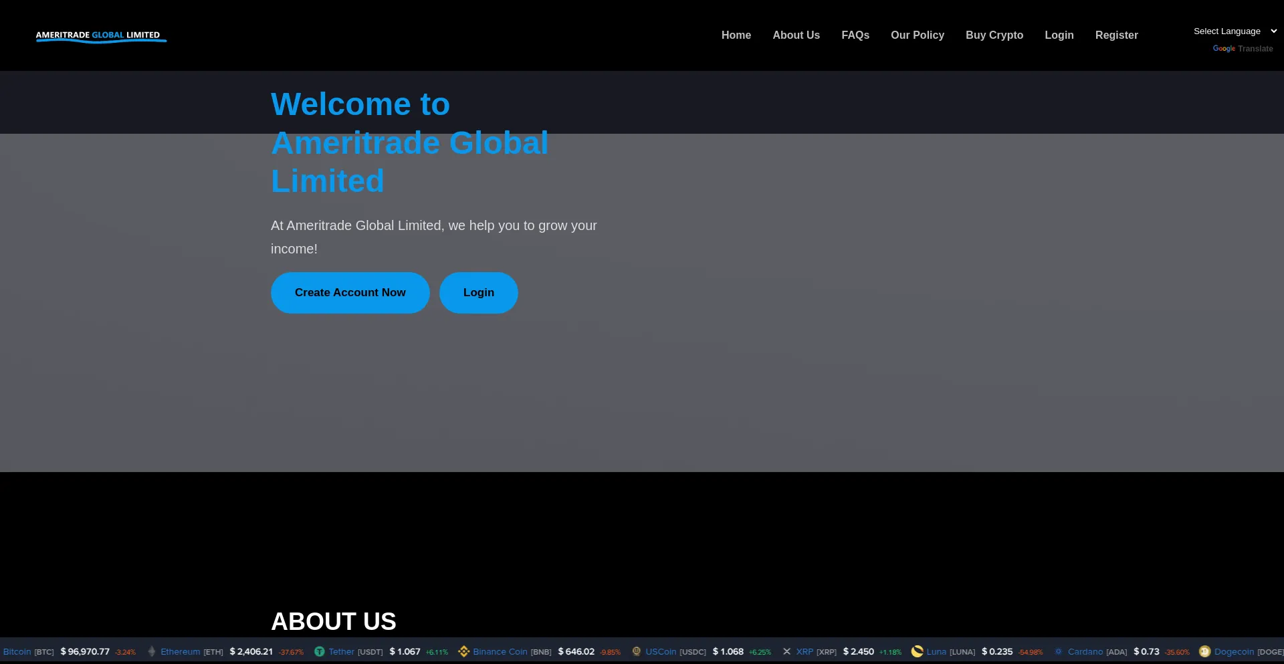The image size is (1284, 664).
Task: Open the Home menu item
Action: [x=736, y=35]
